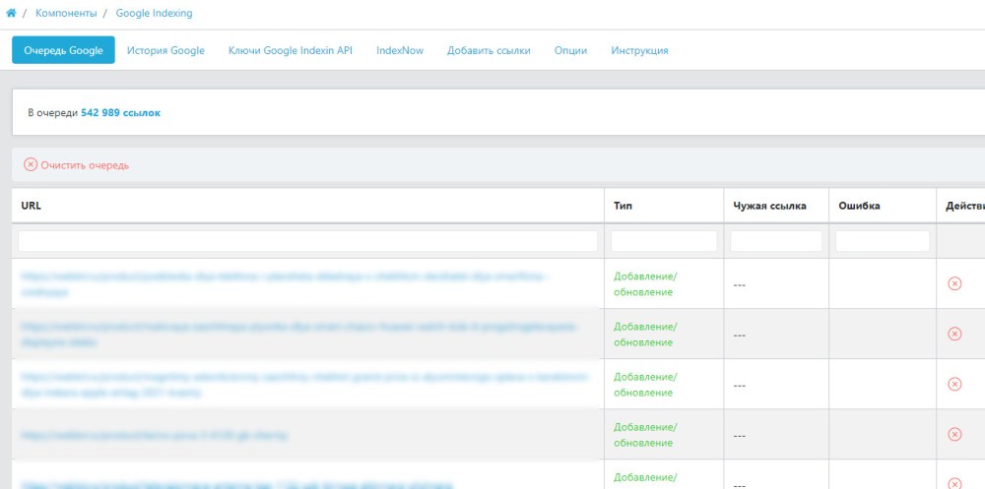The image size is (985, 489).
Task: Click the 542 989 ссылок count
Action: click(120, 113)
